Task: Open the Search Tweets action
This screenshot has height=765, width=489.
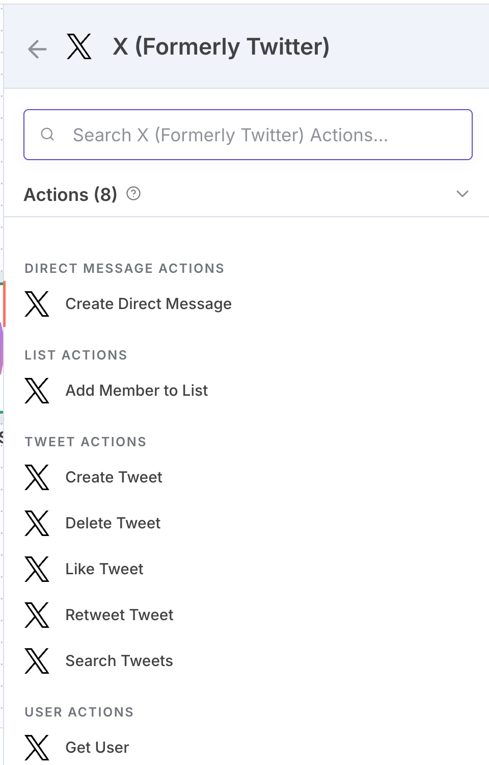Action: click(x=119, y=661)
